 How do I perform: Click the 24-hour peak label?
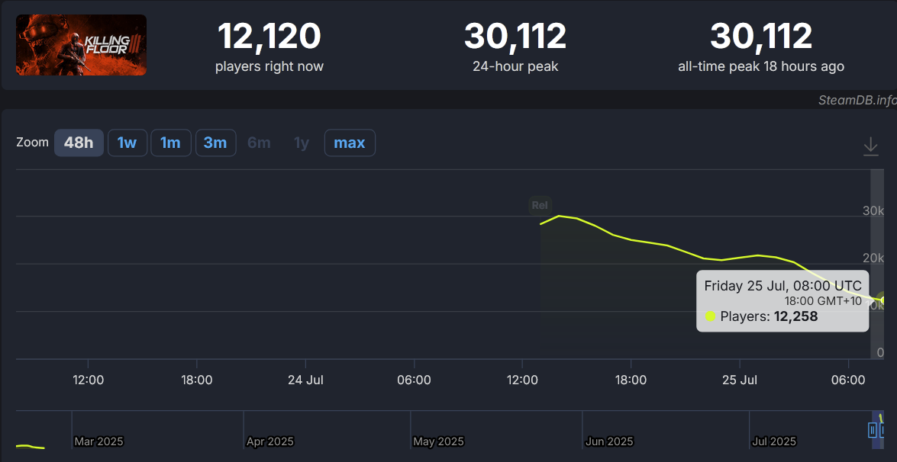[x=515, y=66]
